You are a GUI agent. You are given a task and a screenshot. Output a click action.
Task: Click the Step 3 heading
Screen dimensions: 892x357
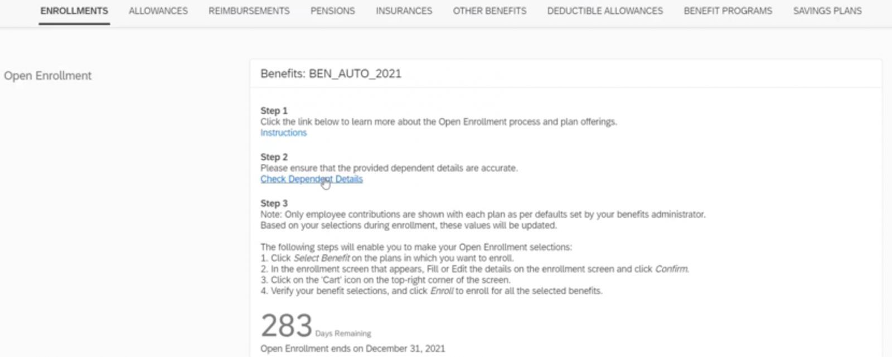point(274,203)
